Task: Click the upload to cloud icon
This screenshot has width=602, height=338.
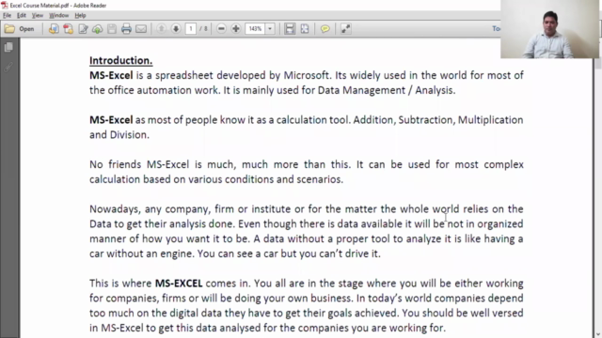Action: [98, 29]
